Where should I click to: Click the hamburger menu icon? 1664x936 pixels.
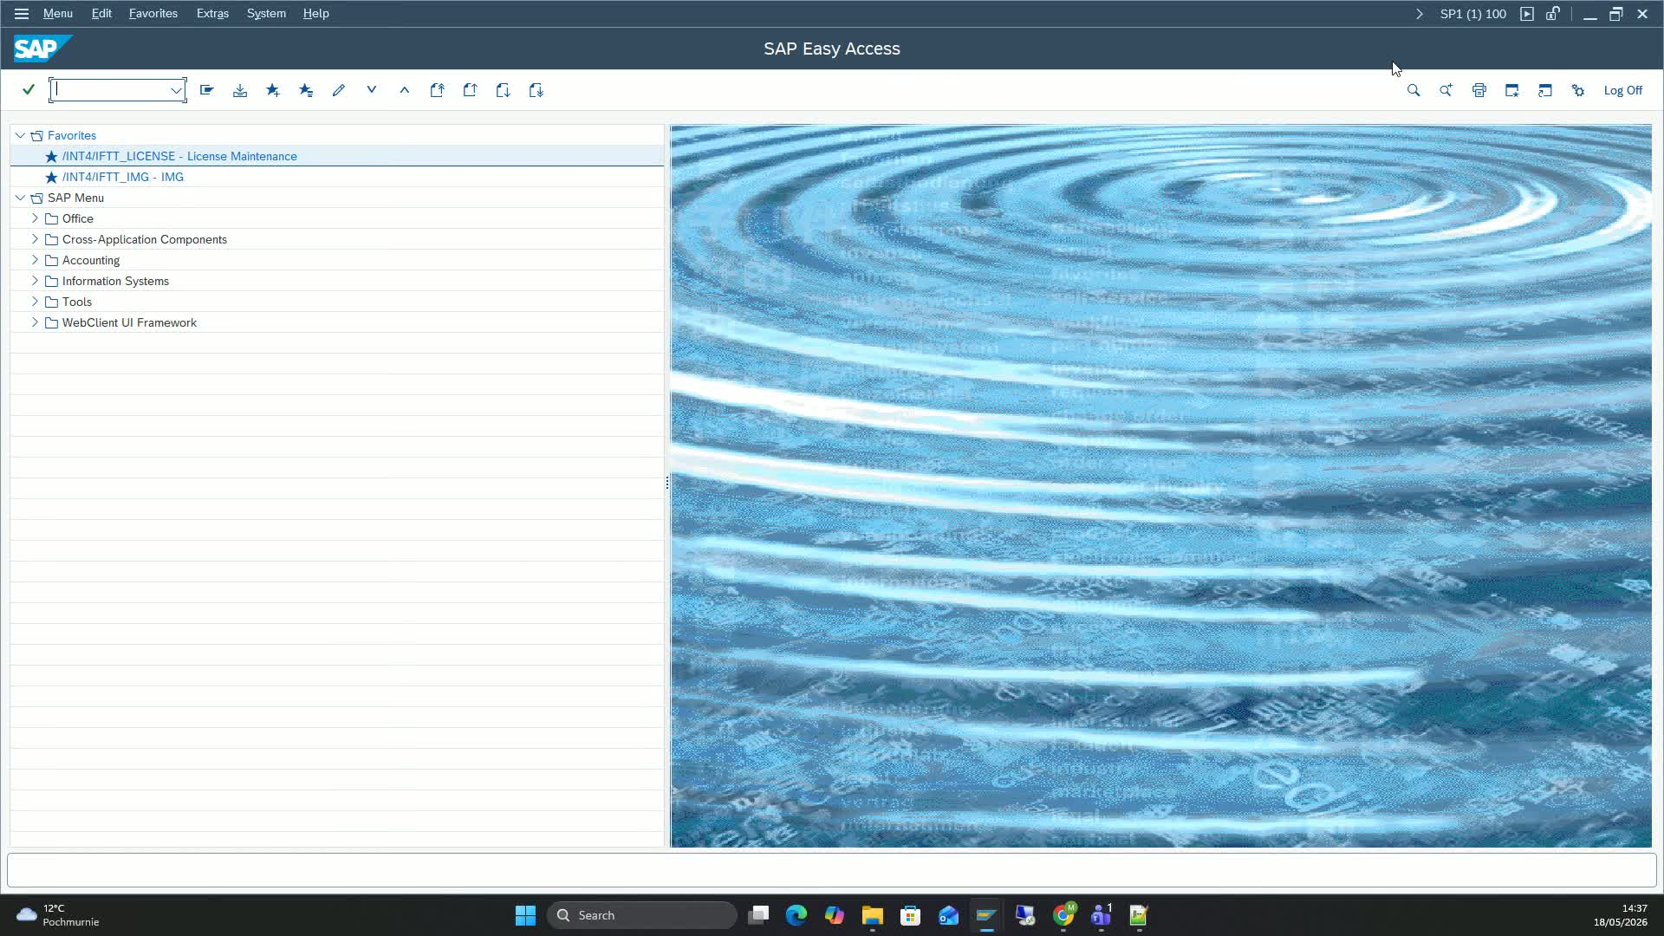pos(22,14)
